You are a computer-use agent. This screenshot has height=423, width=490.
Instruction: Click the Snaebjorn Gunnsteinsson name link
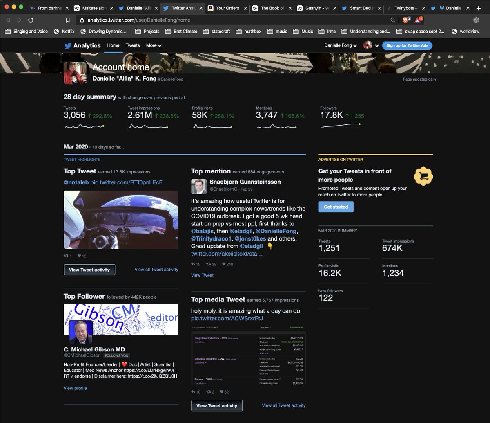245,182
